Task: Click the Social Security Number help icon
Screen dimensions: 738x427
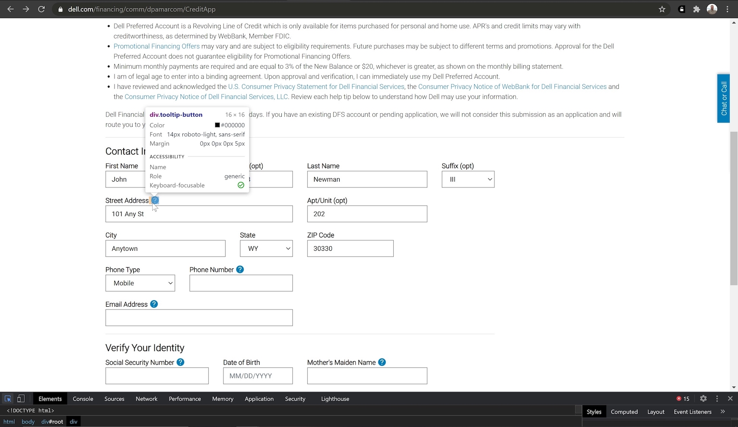Action: (x=180, y=362)
